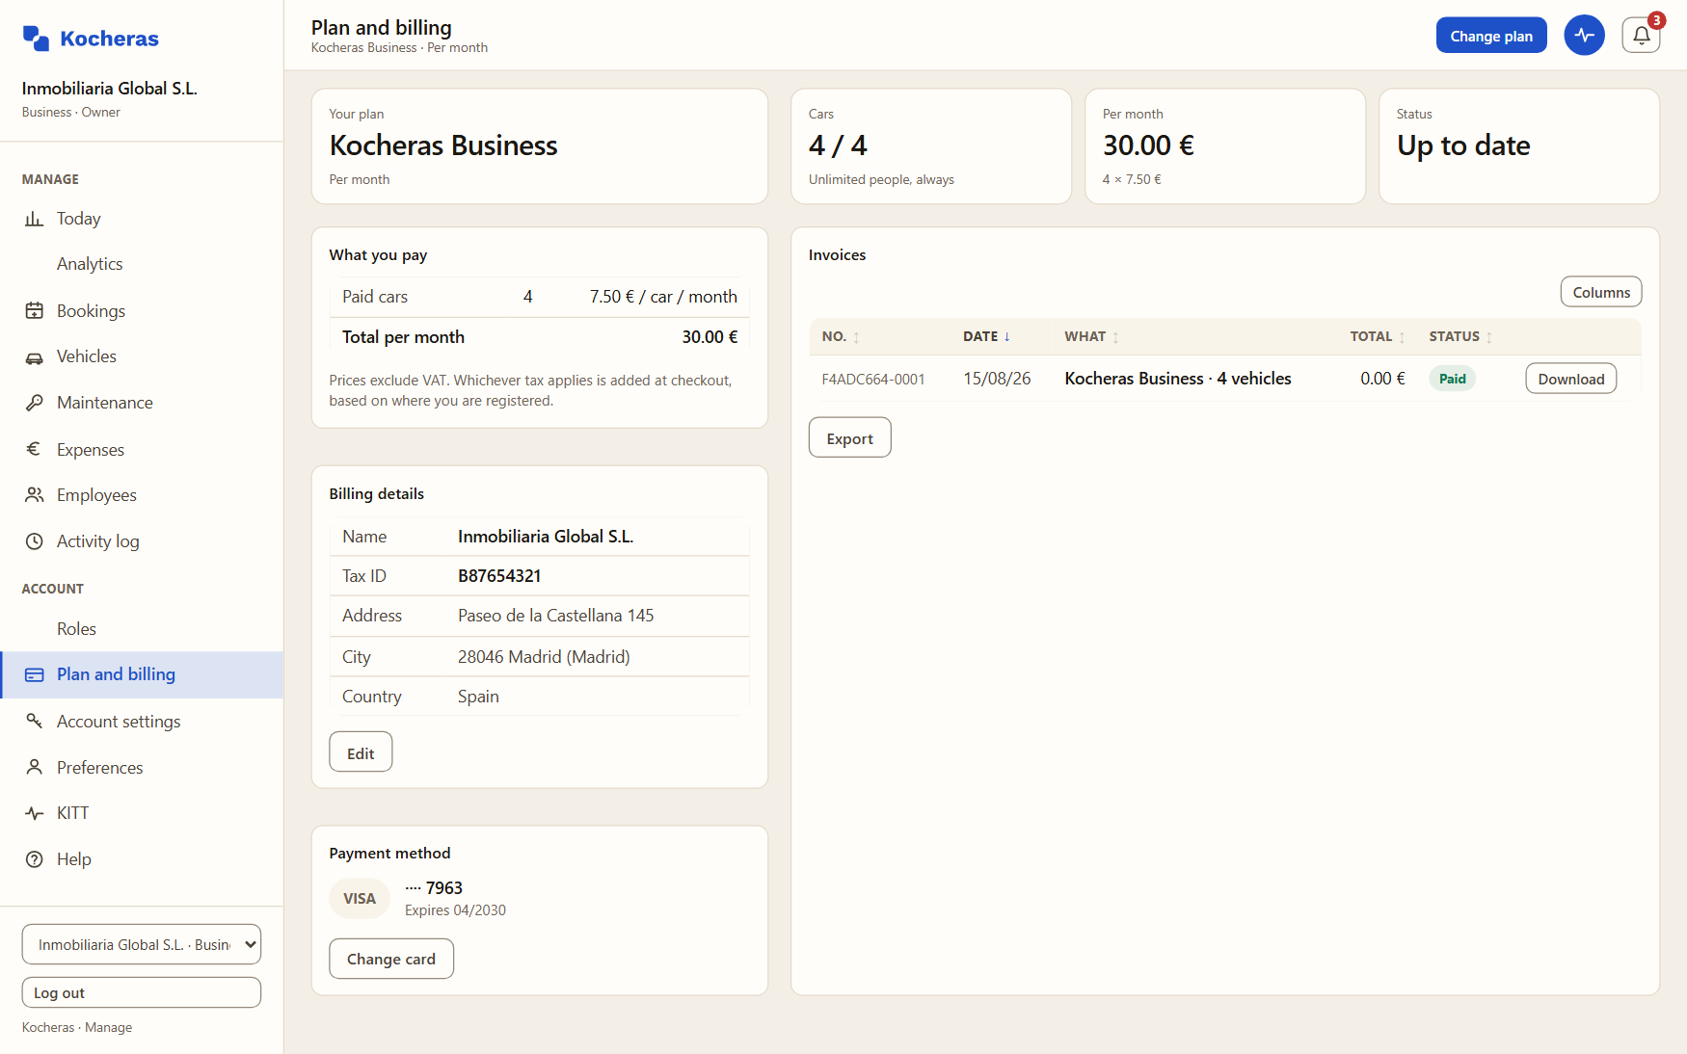The width and height of the screenshot is (1687, 1054).
Task: Export the invoices list
Action: 849,438
